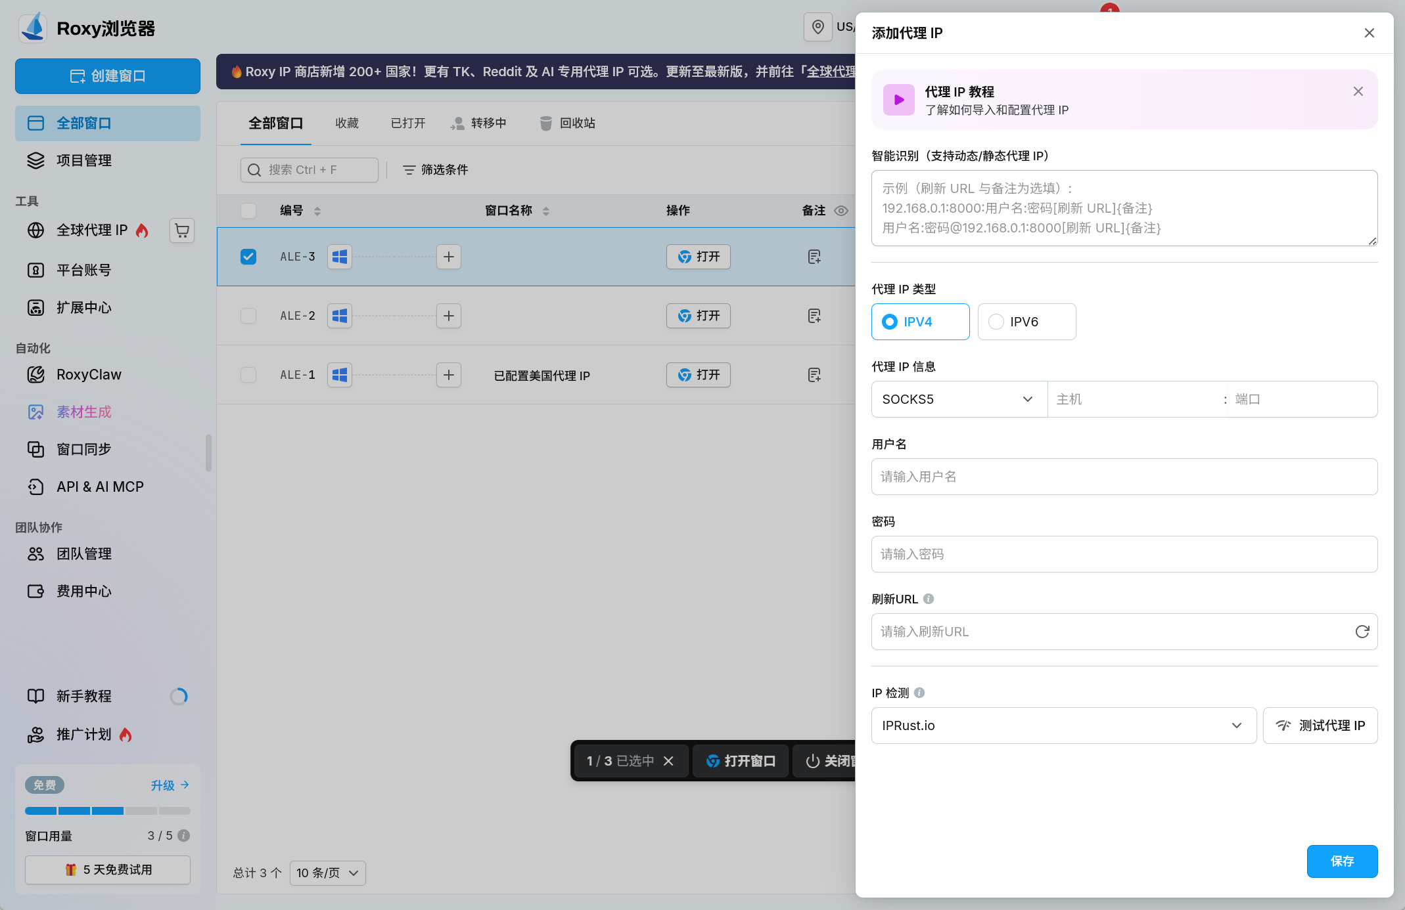The image size is (1405, 910).
Task: Click the Windows icon next to ALE-1
Action: click(340, 375)
